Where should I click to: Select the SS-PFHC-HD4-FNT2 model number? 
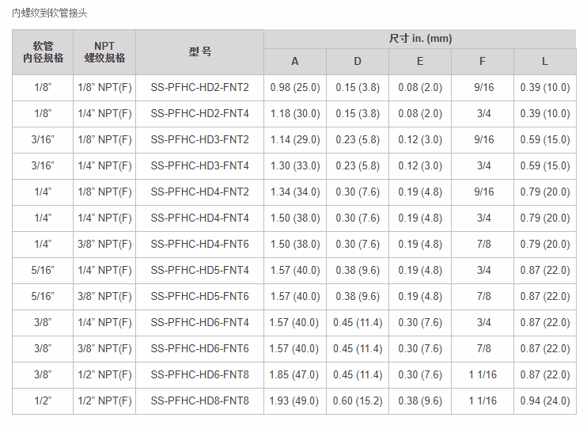[x=199, y=192]
